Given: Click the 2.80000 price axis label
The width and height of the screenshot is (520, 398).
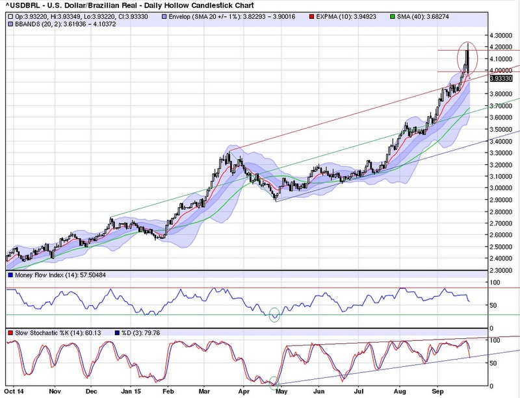Looking at the screenshot, I should (500, 212).
